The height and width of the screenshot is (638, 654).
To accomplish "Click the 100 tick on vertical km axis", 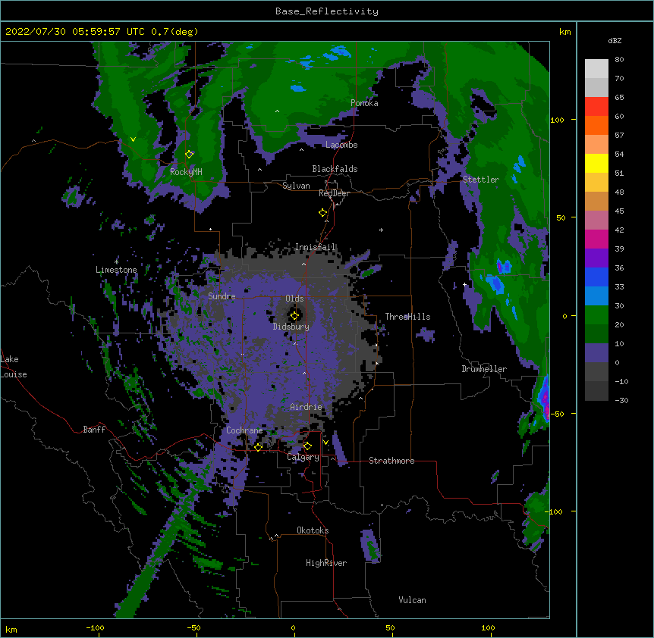I will 557,120.
